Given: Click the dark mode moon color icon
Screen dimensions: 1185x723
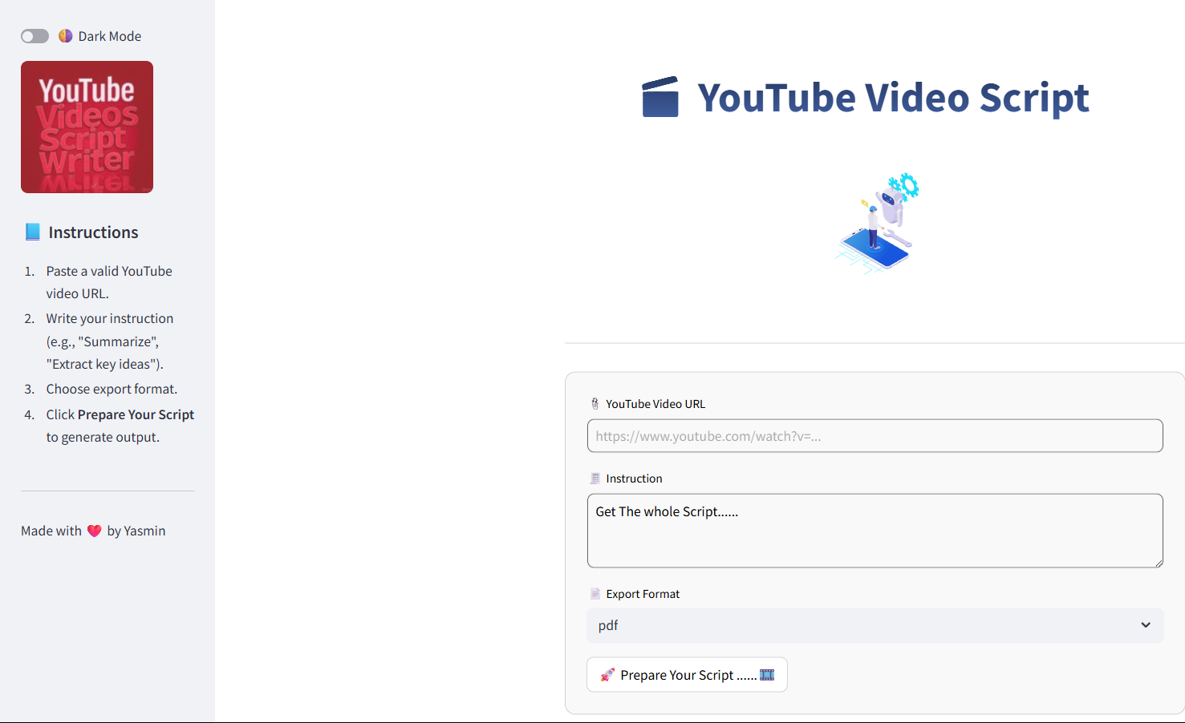Looking at the screenshot, I should (65, 36).
